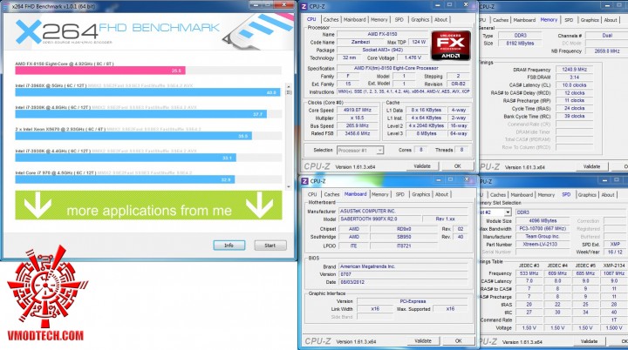This screenshot has height=350, width=628.
Task: Click the BIOS date 08/03/2012
Action: (x=403, y=282)
